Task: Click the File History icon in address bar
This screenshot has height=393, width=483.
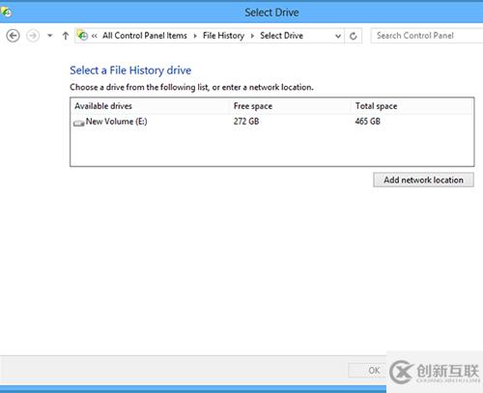Action: tap(82, 36)
